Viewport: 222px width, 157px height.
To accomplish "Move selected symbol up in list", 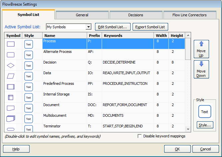I will click(201, 49).
